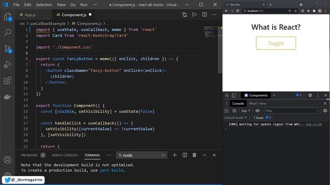The width and height of the screenshot is (330, 185).
Task: Open the Search view in activity bar
Action: point(8,32)
